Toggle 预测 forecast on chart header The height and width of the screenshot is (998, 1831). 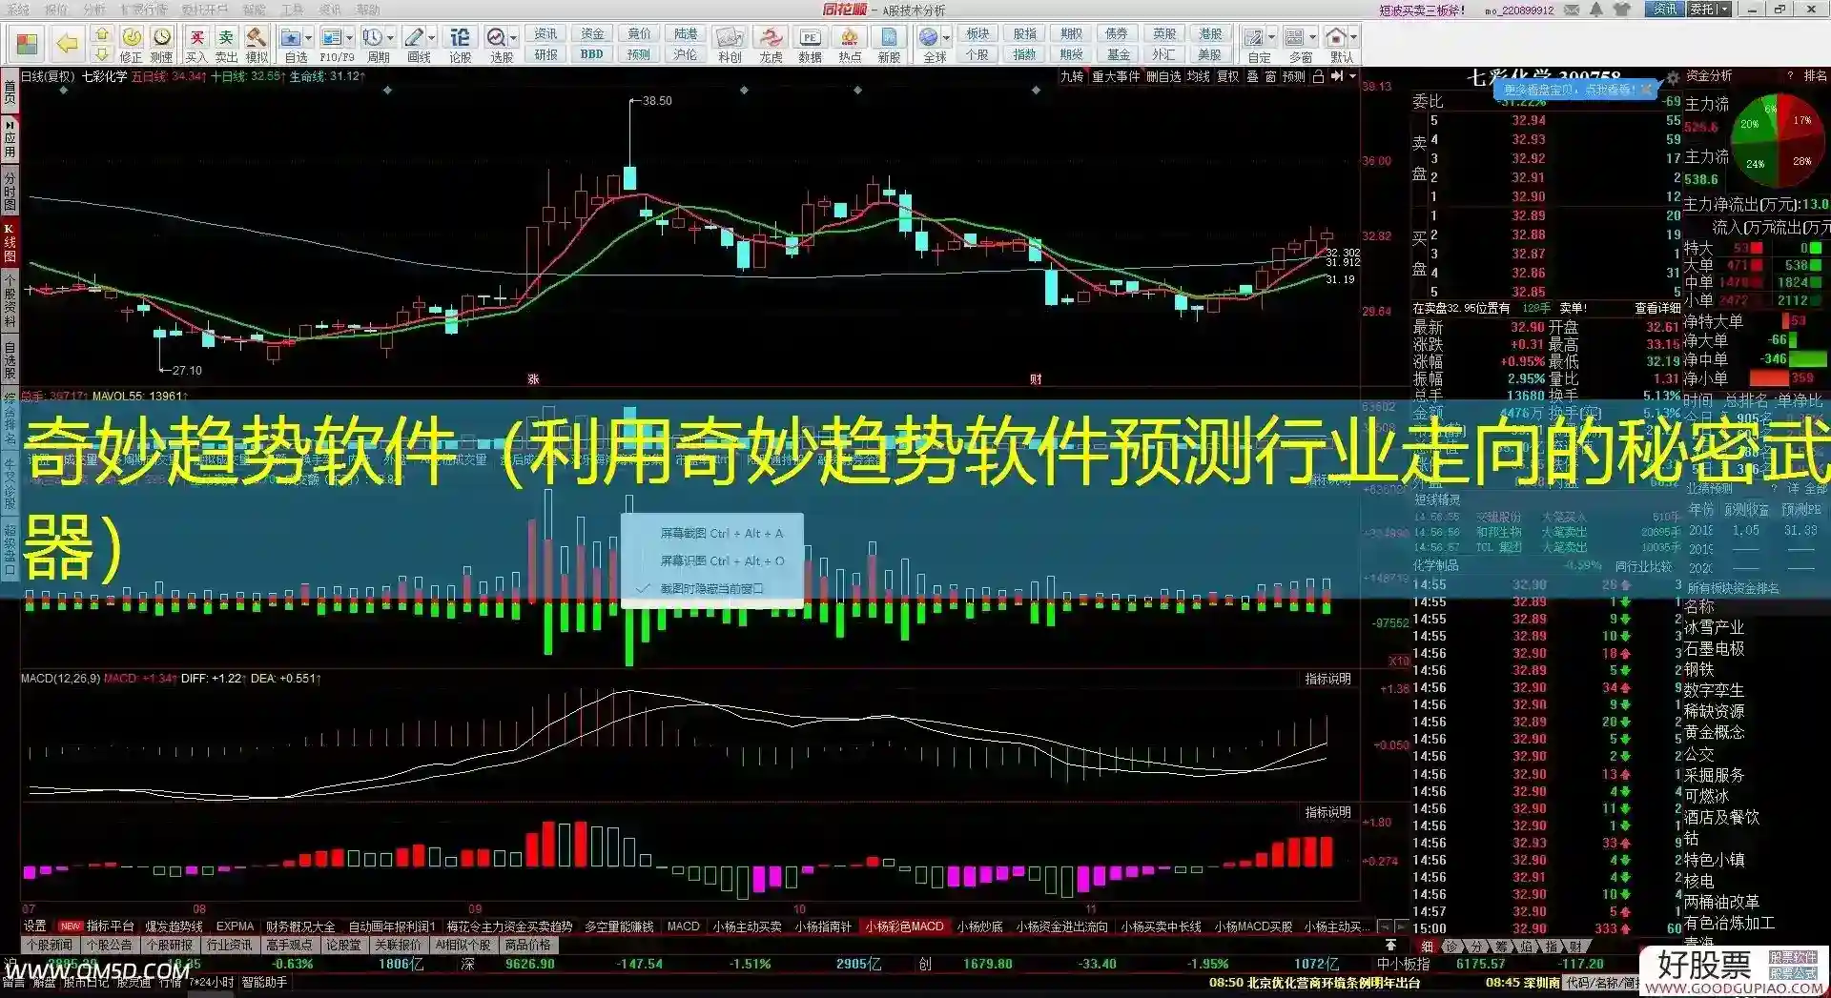pos(1293,76)
